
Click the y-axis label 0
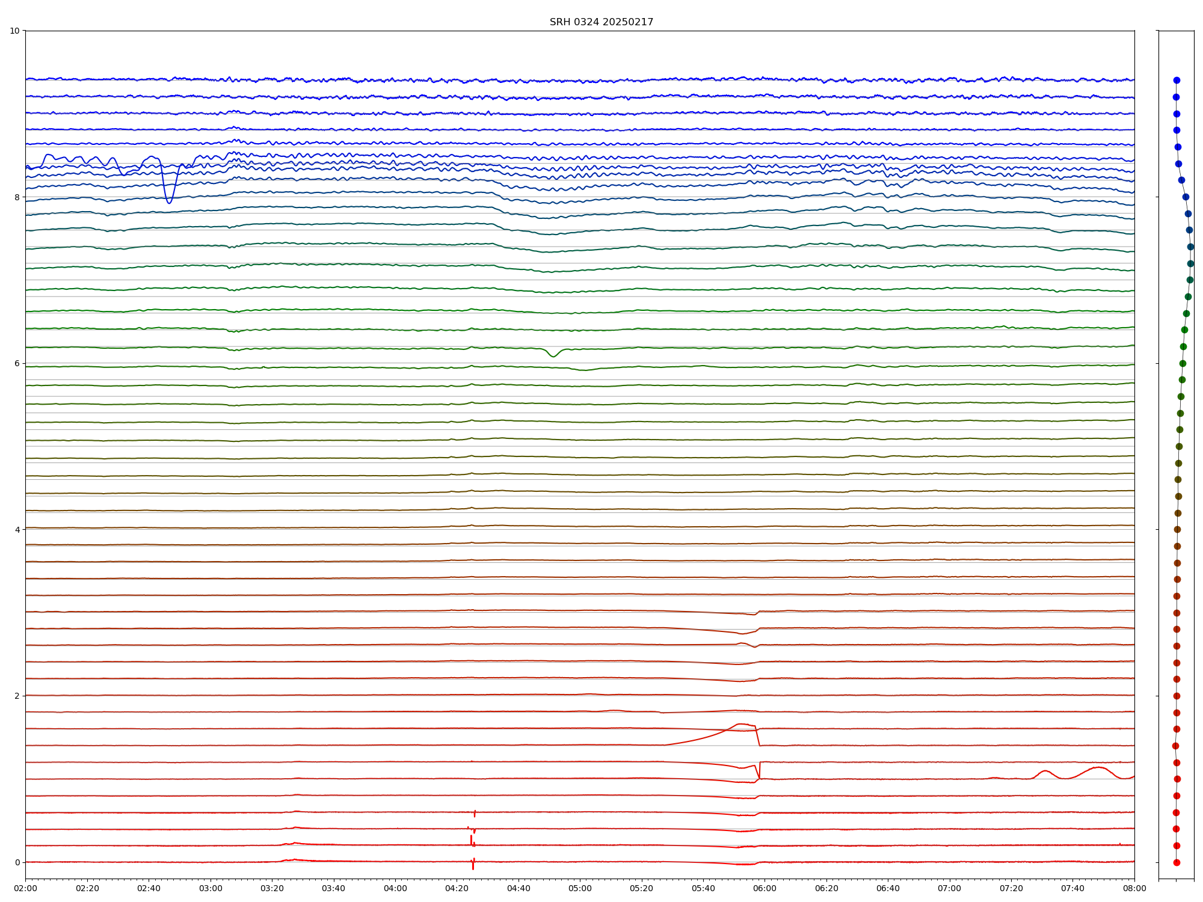point(17,862)
